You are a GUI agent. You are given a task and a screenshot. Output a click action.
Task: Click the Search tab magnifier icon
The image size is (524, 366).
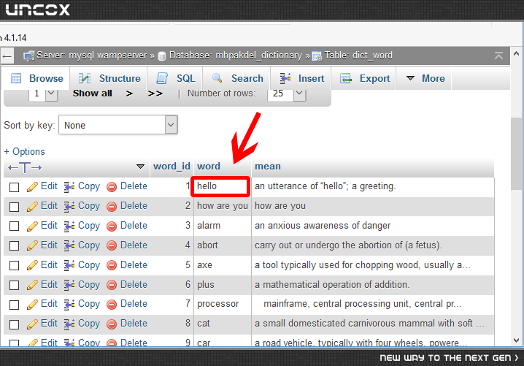217,78
